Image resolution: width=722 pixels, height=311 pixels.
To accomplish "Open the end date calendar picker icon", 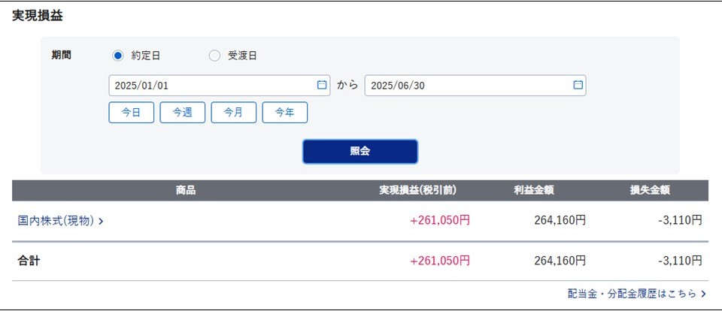I will pos(578,85).
